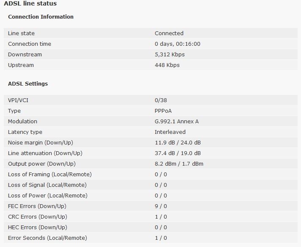301x247 pixels.
Task: Select the CRC Errors row label
Action: coord(37,217)
